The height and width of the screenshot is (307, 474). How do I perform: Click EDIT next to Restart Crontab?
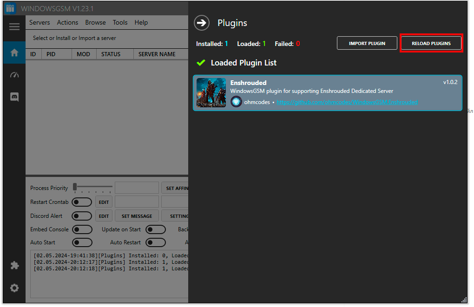click(x=104, y=202)
